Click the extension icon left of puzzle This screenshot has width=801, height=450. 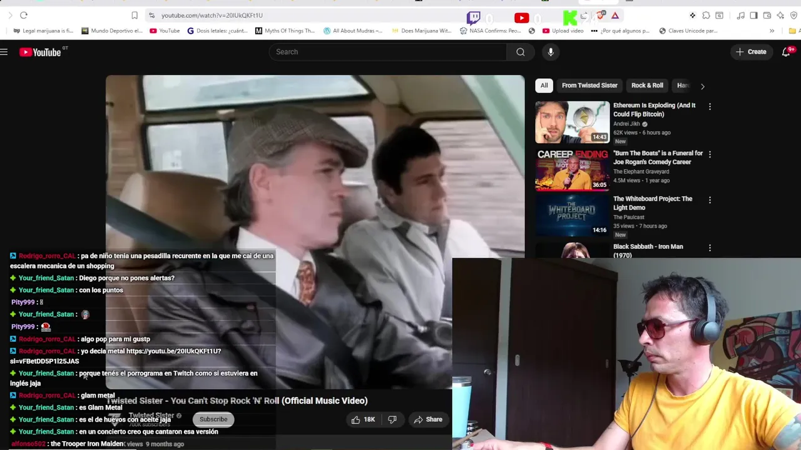click(693, 16)
